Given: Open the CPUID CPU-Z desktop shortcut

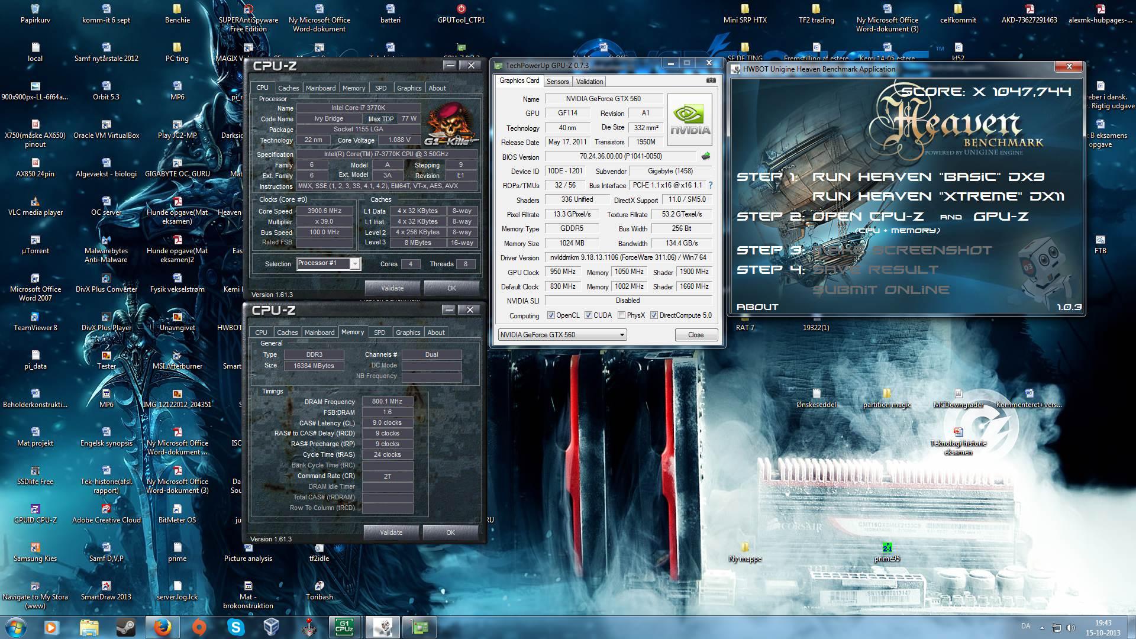Looking at the screenshot, I should tap(35, 514).
